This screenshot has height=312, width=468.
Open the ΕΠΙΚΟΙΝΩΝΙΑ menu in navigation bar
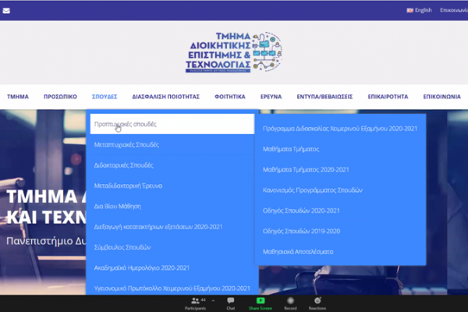441,97
